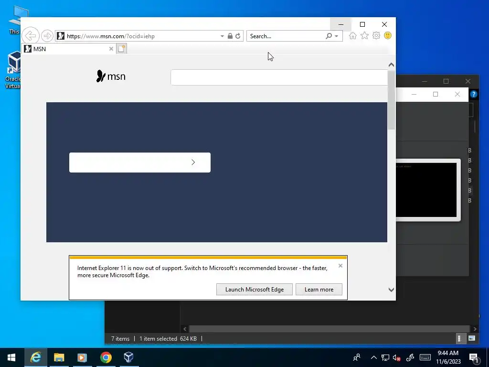This screenshot has height=367, width=489.
Task: Refresh the MSN page
Action: tap(238, 36)
